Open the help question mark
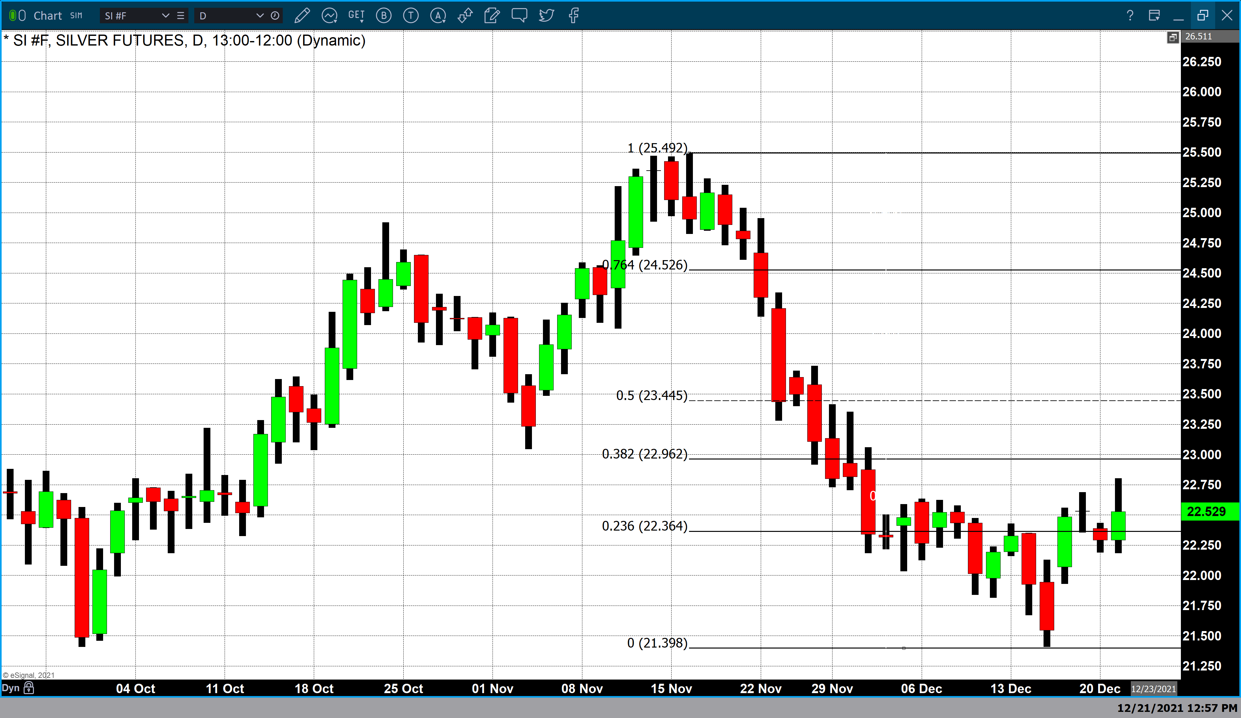The height and width of the screenshot is (718, 1241). (1130, 16)
